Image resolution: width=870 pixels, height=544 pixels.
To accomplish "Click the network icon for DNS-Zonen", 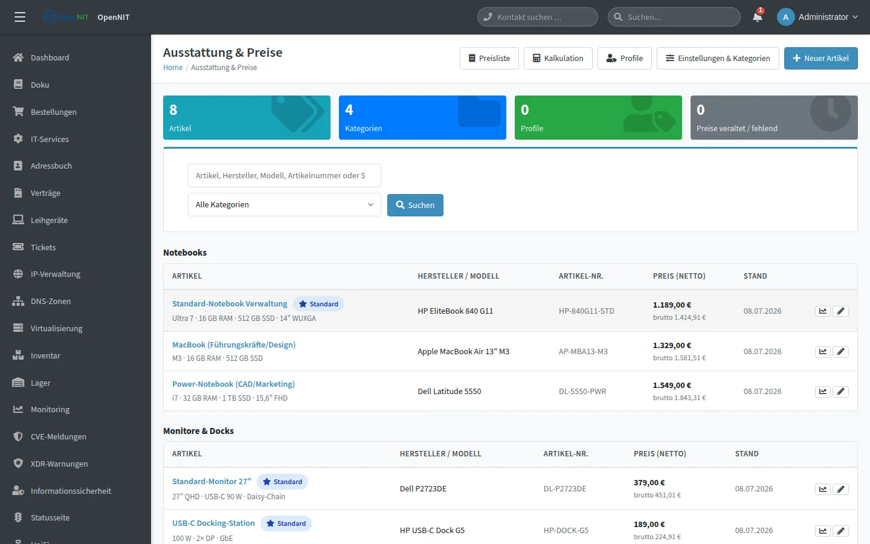I will pos(18,301).
